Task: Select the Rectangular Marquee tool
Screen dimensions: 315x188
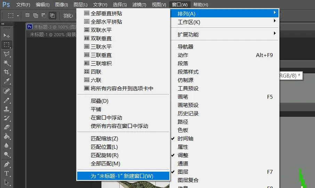Action: (6, 44)
